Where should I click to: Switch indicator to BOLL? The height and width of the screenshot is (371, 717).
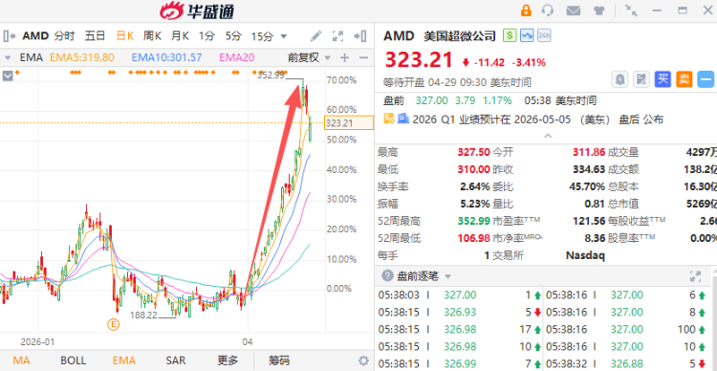point(74,360)
